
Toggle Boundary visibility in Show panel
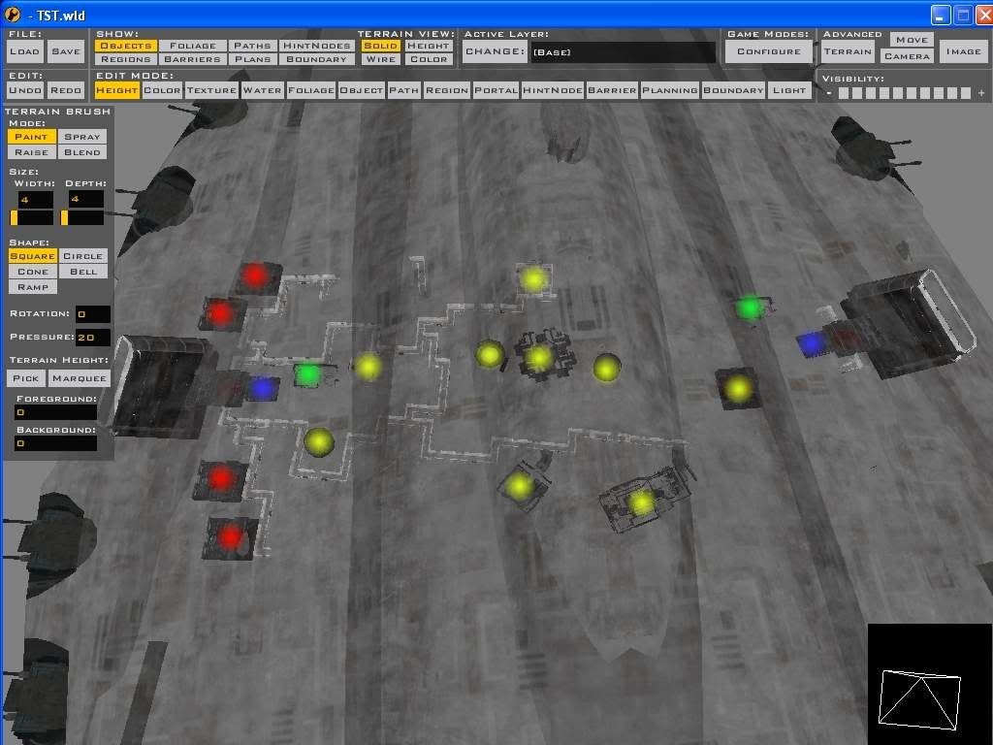point(317,59)
